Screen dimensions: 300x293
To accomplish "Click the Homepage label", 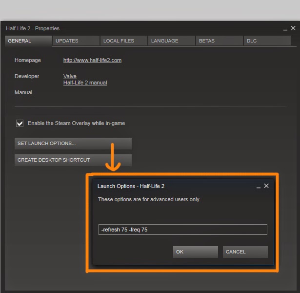I will (28, 61).
